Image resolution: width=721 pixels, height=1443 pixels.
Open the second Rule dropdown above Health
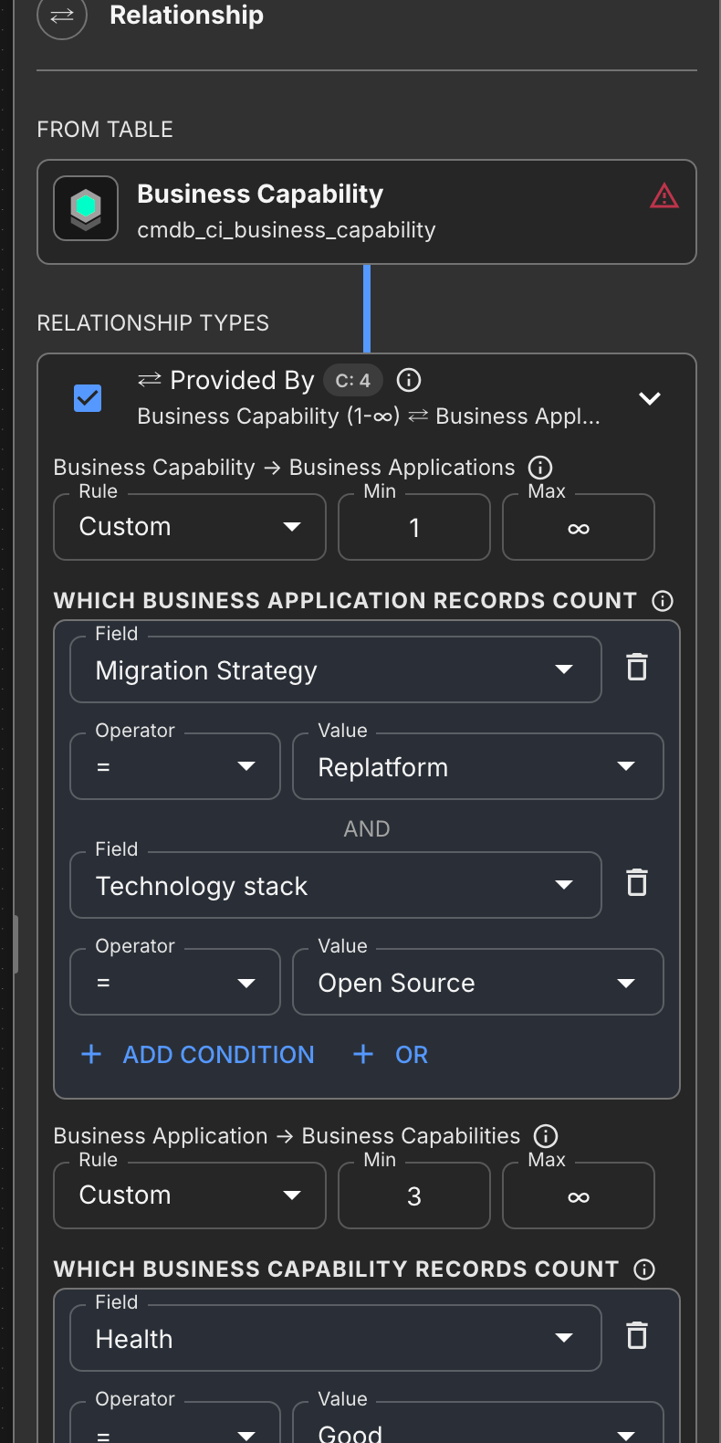tap(190, 1195)
